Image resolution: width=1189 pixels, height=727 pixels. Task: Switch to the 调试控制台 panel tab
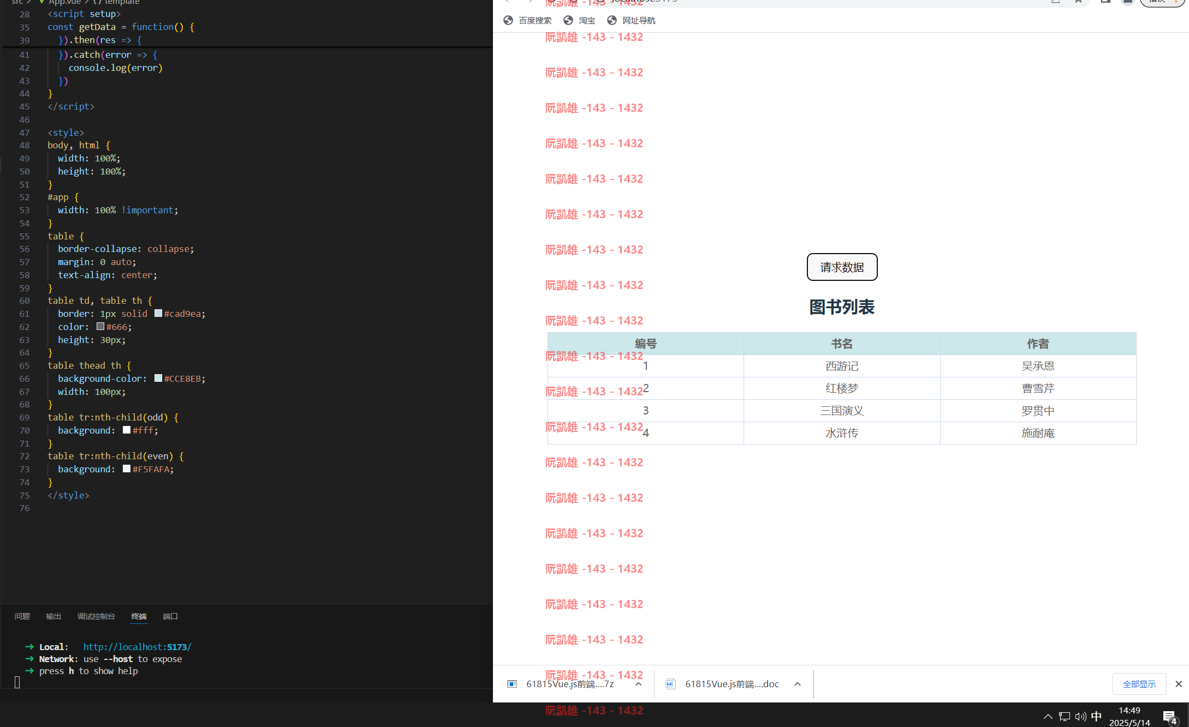pyautogui.click(x=96, y=616)
